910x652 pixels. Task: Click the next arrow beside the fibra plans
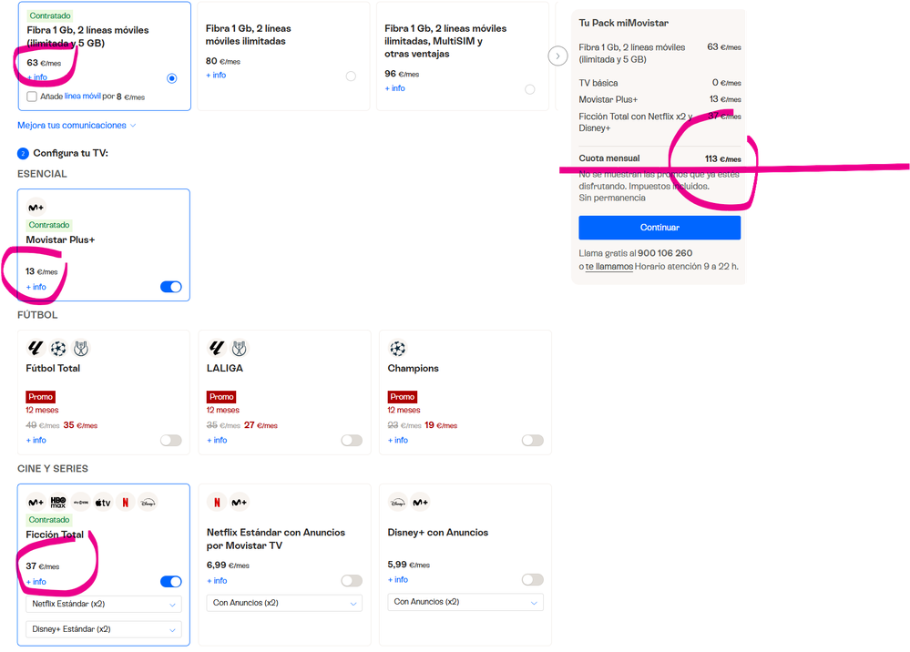pos(558,56)
